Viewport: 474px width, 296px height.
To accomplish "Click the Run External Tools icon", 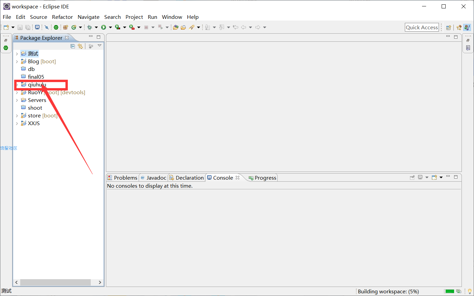I will (132, 27).
